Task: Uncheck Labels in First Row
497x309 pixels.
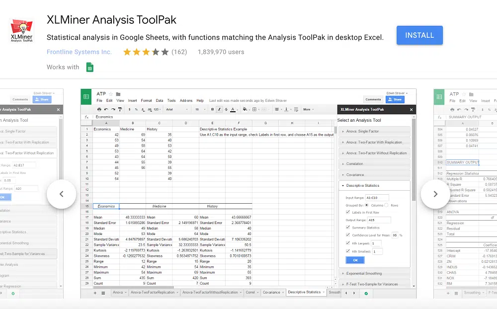Action: click(348, 212)
